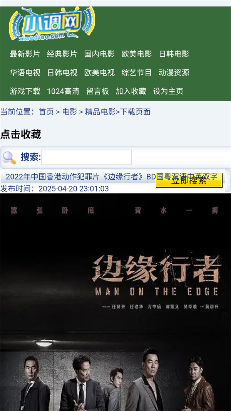Viewport: 231px width, 411px height.
Task: Go to 1024高清 section
Action: [x=63, y=91]
